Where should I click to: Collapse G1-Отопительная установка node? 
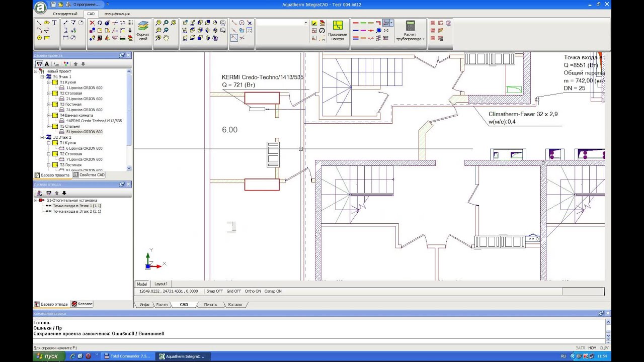pos(36,200)
